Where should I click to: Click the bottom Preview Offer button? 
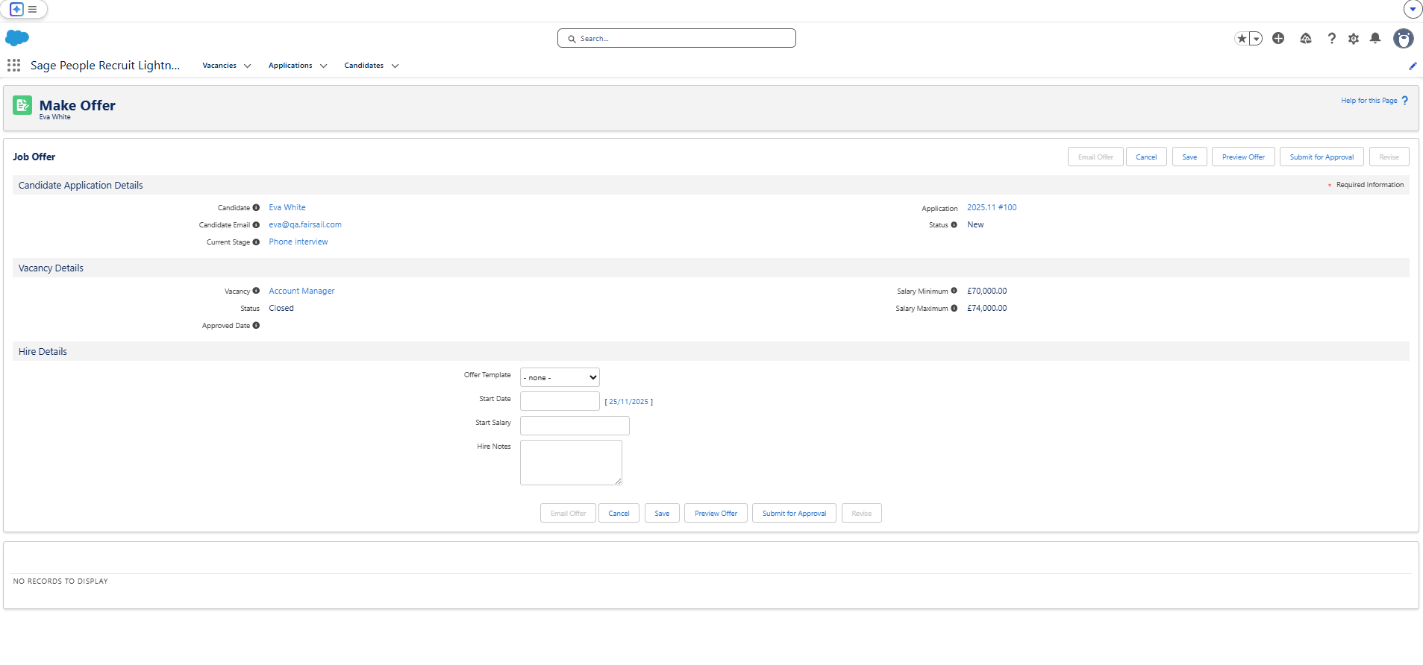tap(716, 514)
